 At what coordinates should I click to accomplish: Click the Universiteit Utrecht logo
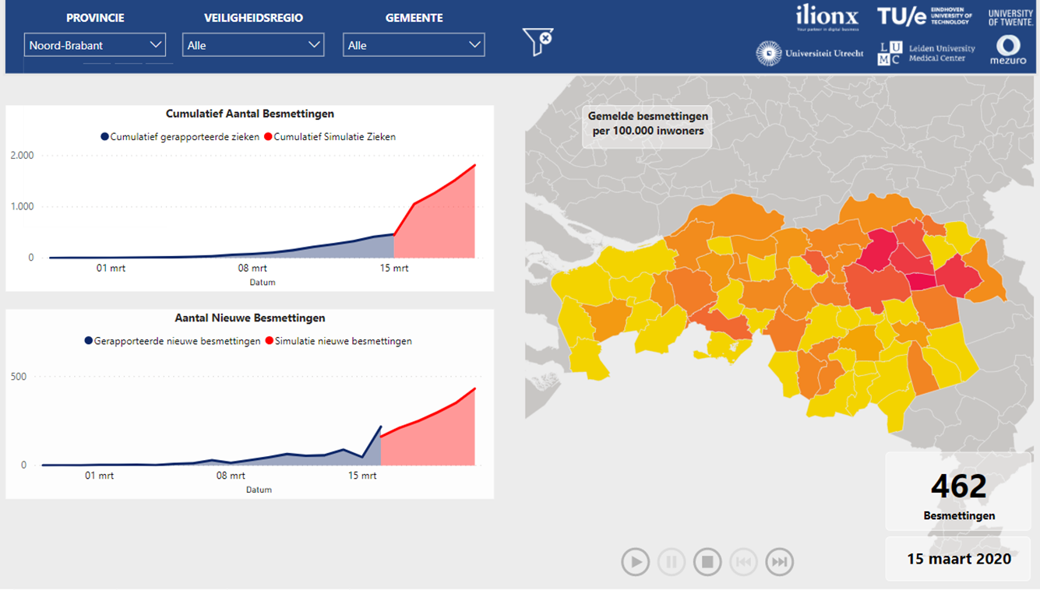(809, 53)
